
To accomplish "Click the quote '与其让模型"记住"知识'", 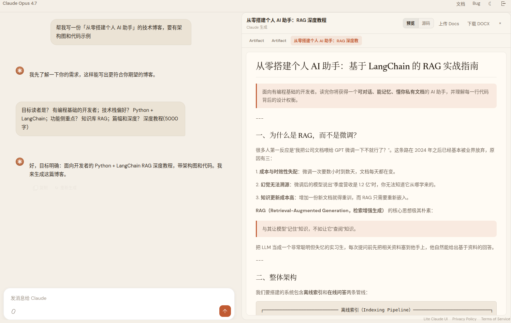I will pyautogui.click(x=376, y=229).
